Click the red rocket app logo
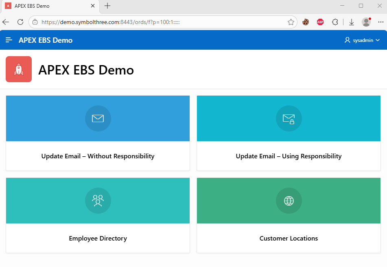Screen dimensions: 387x267 (x=19, y=69)
